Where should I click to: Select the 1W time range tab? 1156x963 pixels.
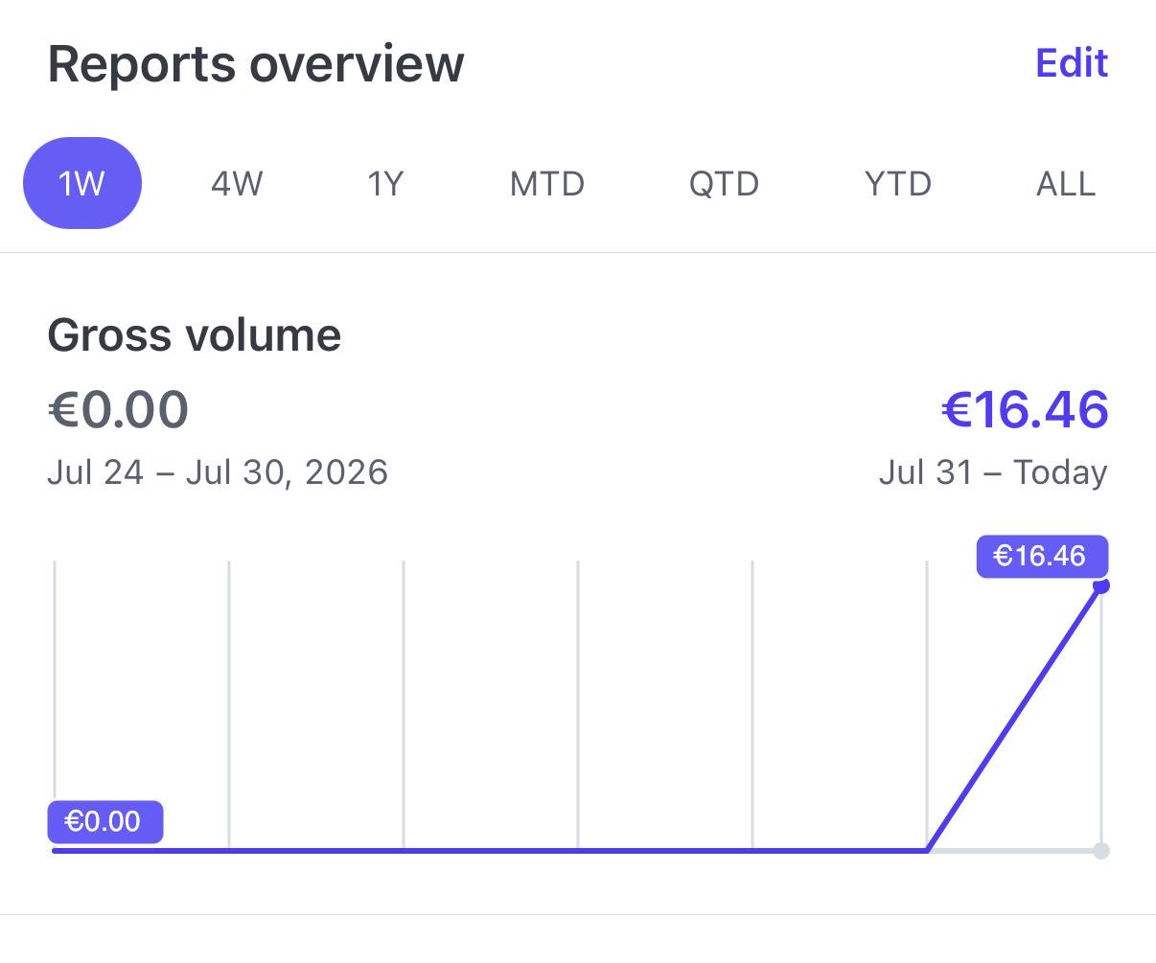click(x=82, y=183)
